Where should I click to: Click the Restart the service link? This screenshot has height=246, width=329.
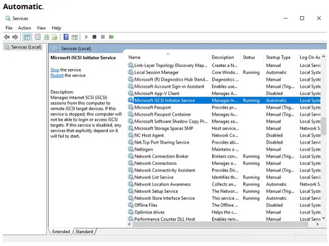point(57,76)
